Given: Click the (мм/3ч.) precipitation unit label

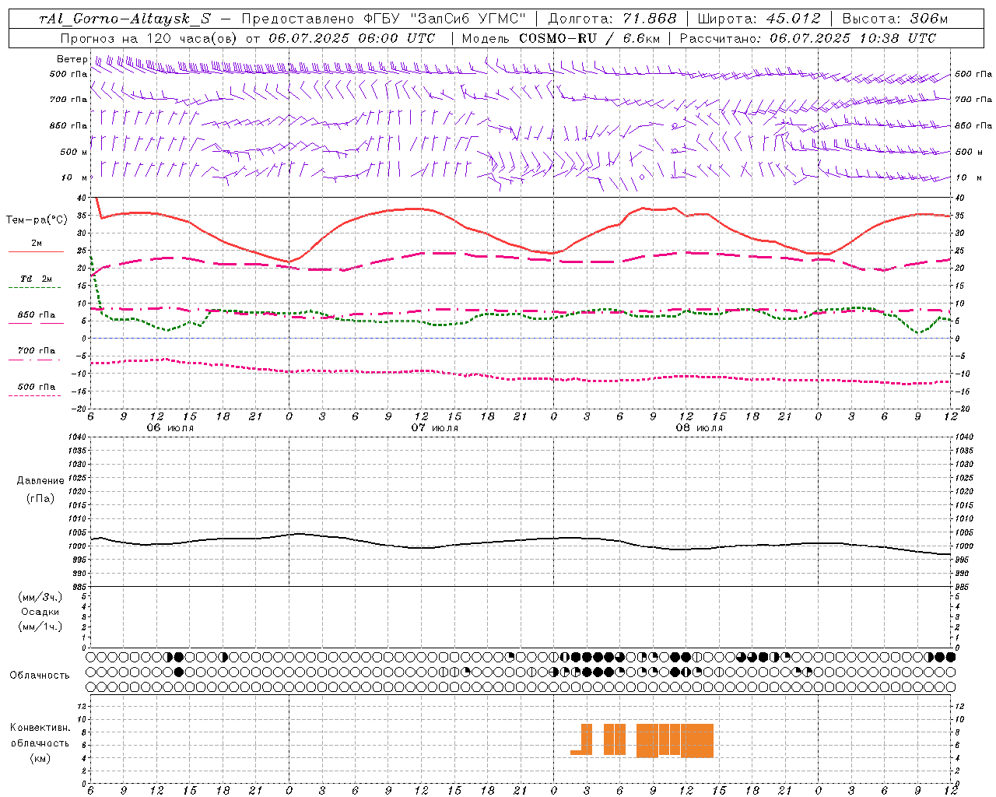Looking at the screenshot, I should pyautogui.click(x=40, y=597).
